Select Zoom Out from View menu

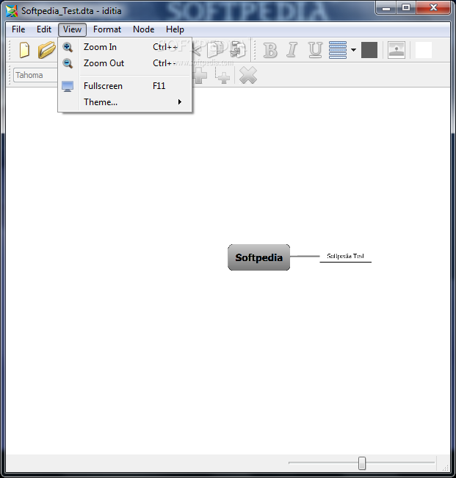125,63
